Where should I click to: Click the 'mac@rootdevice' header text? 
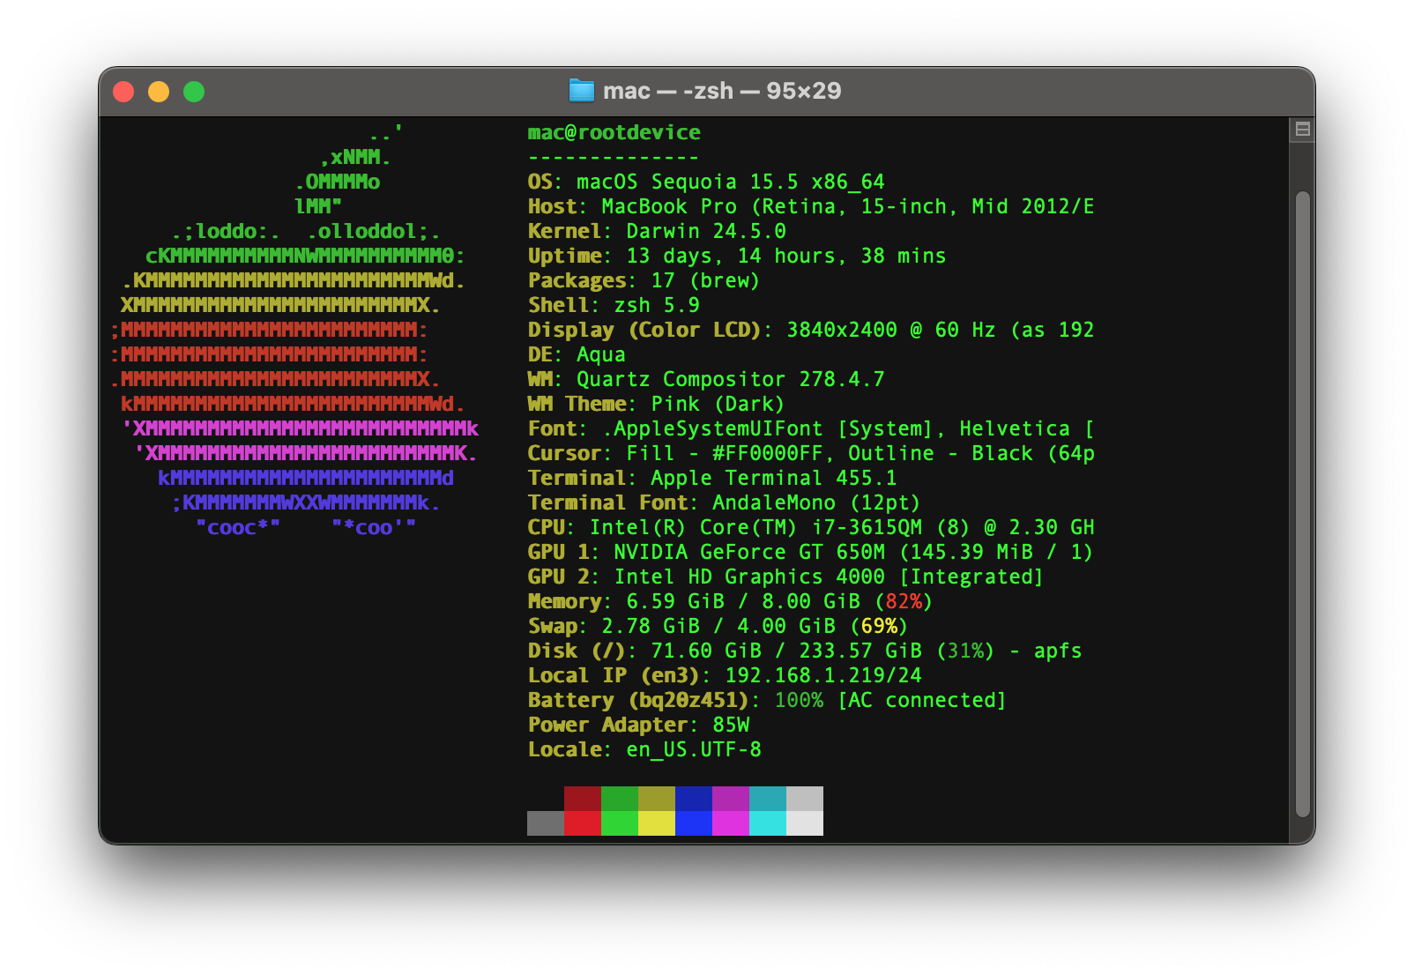pyautogui.click(x=614, y=132)
